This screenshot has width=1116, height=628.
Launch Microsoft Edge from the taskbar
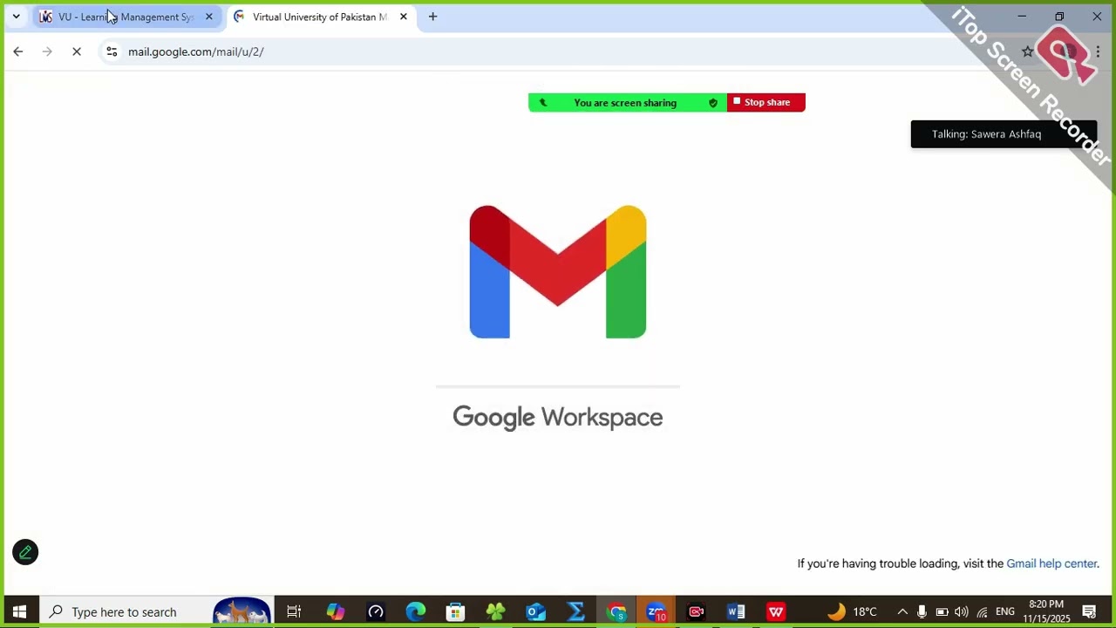point(416,611)
